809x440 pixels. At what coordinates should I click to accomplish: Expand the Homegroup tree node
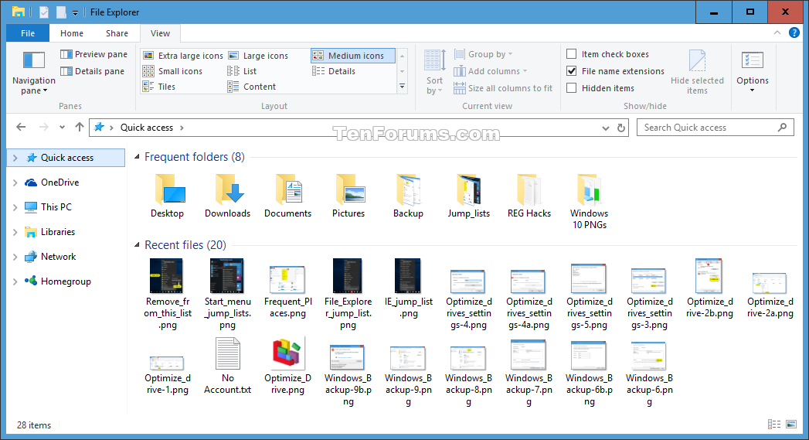[x=15, y=282]
